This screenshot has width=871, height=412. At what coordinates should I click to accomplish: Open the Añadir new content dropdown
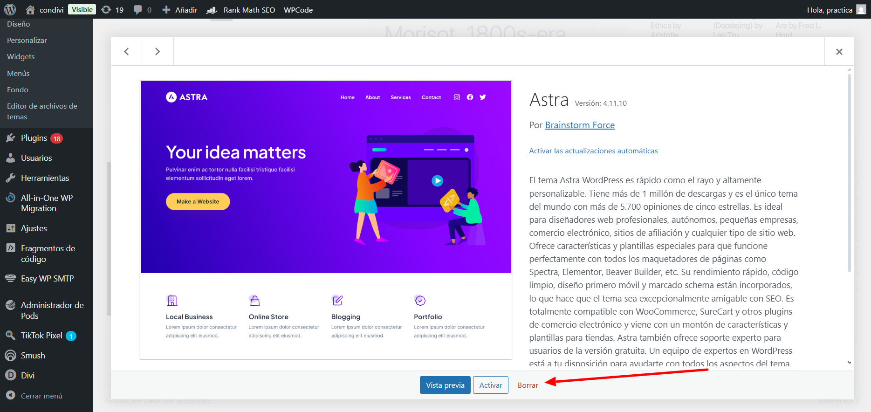point(180,10)
